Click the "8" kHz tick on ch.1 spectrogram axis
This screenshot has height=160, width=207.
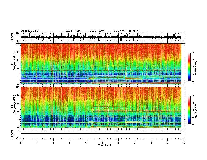[18, 52]
